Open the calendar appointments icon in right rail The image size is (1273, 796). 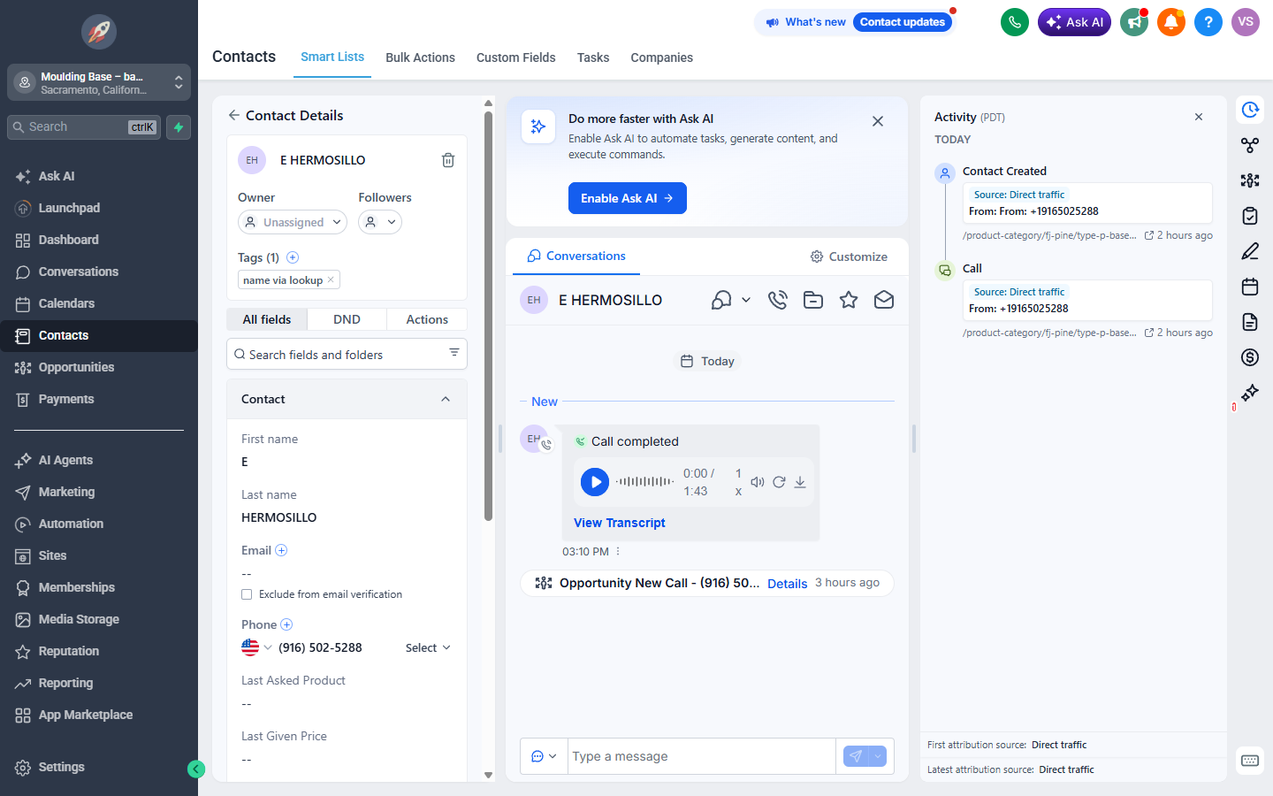coord(1250,287)
